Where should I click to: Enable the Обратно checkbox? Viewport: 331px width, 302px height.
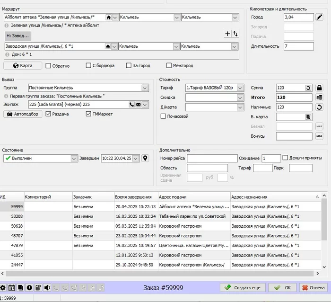[48, 66]
